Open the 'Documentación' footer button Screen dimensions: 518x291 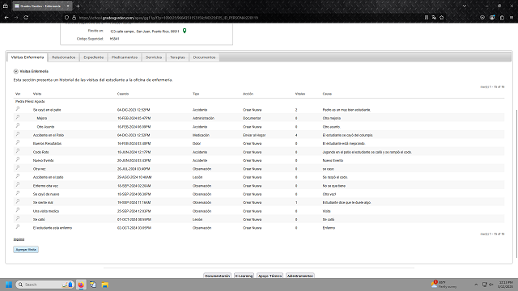218,276
